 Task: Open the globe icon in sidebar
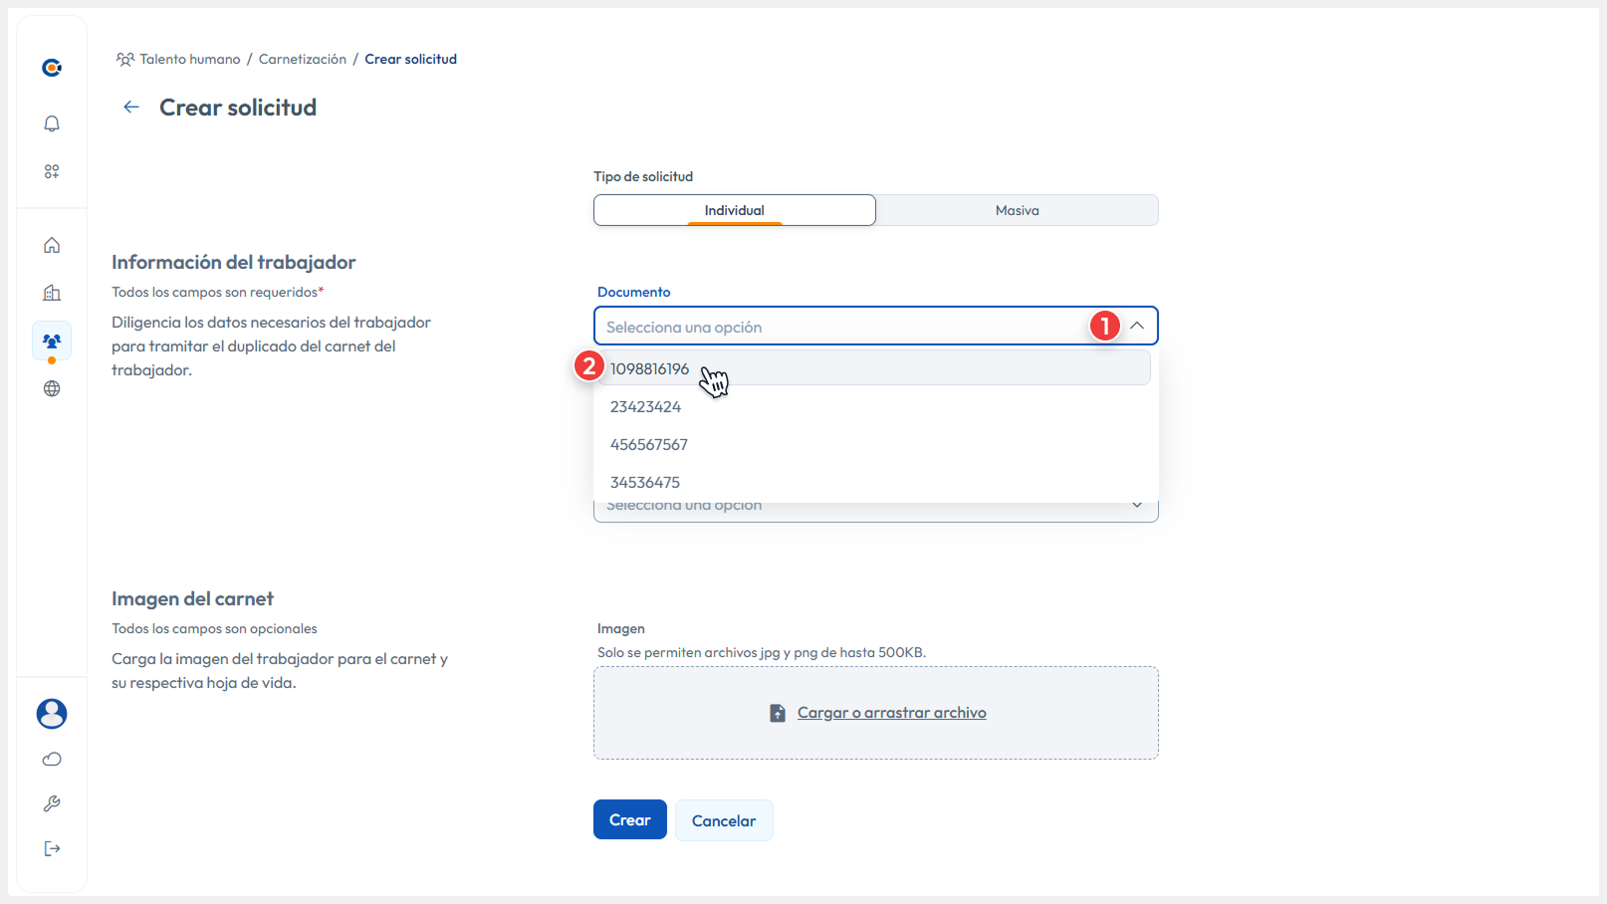pyautogui.click(x=51, y=388)
